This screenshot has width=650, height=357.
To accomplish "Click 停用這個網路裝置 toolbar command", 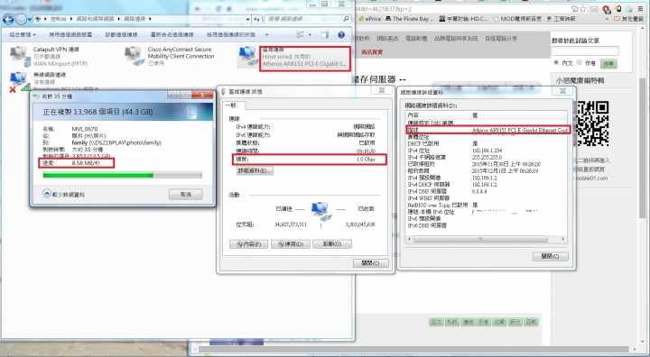I will [71, 35].
